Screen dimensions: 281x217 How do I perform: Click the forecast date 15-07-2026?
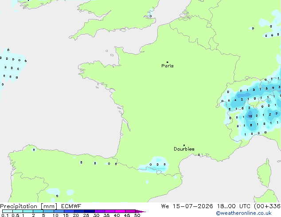(x=193, y=206)
